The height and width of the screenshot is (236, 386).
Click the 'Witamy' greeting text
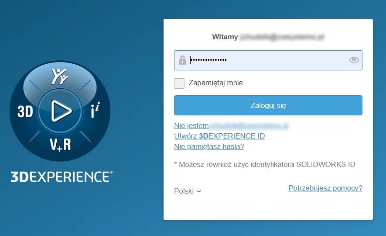(x=225, y=37)
